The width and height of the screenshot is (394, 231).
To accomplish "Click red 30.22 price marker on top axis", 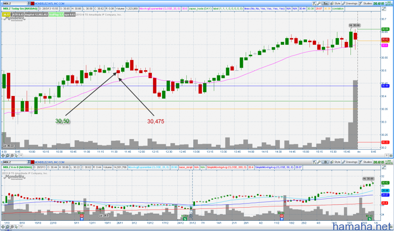I will [x=385, y=142].
